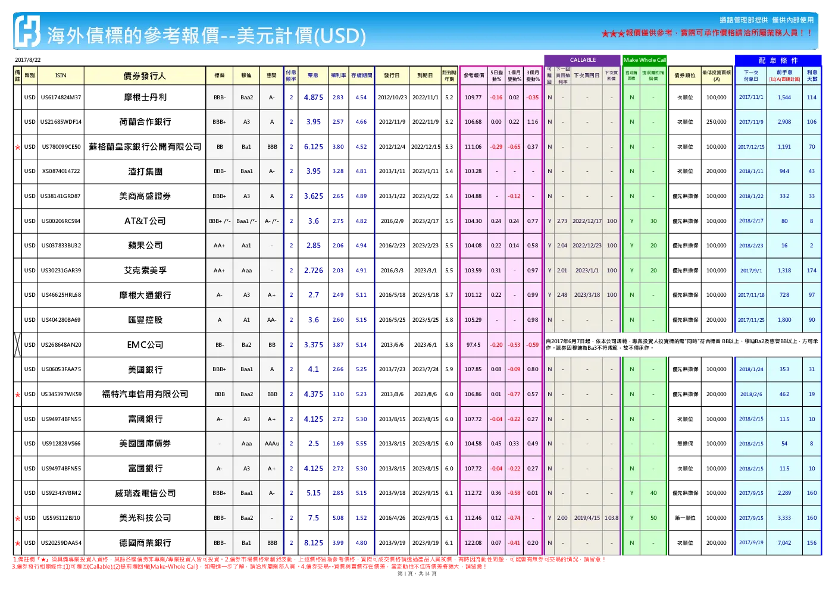The height and width of the screenshot is (590, 835).
Task: Click the report date 2017/8/22
Action: point(28,60)
